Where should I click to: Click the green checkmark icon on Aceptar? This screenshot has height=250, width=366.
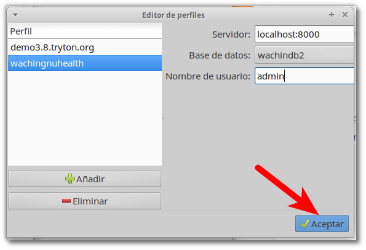[305, 224]
